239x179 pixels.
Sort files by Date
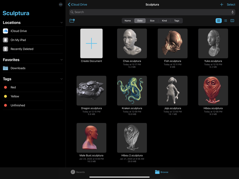tap(140, 21)
